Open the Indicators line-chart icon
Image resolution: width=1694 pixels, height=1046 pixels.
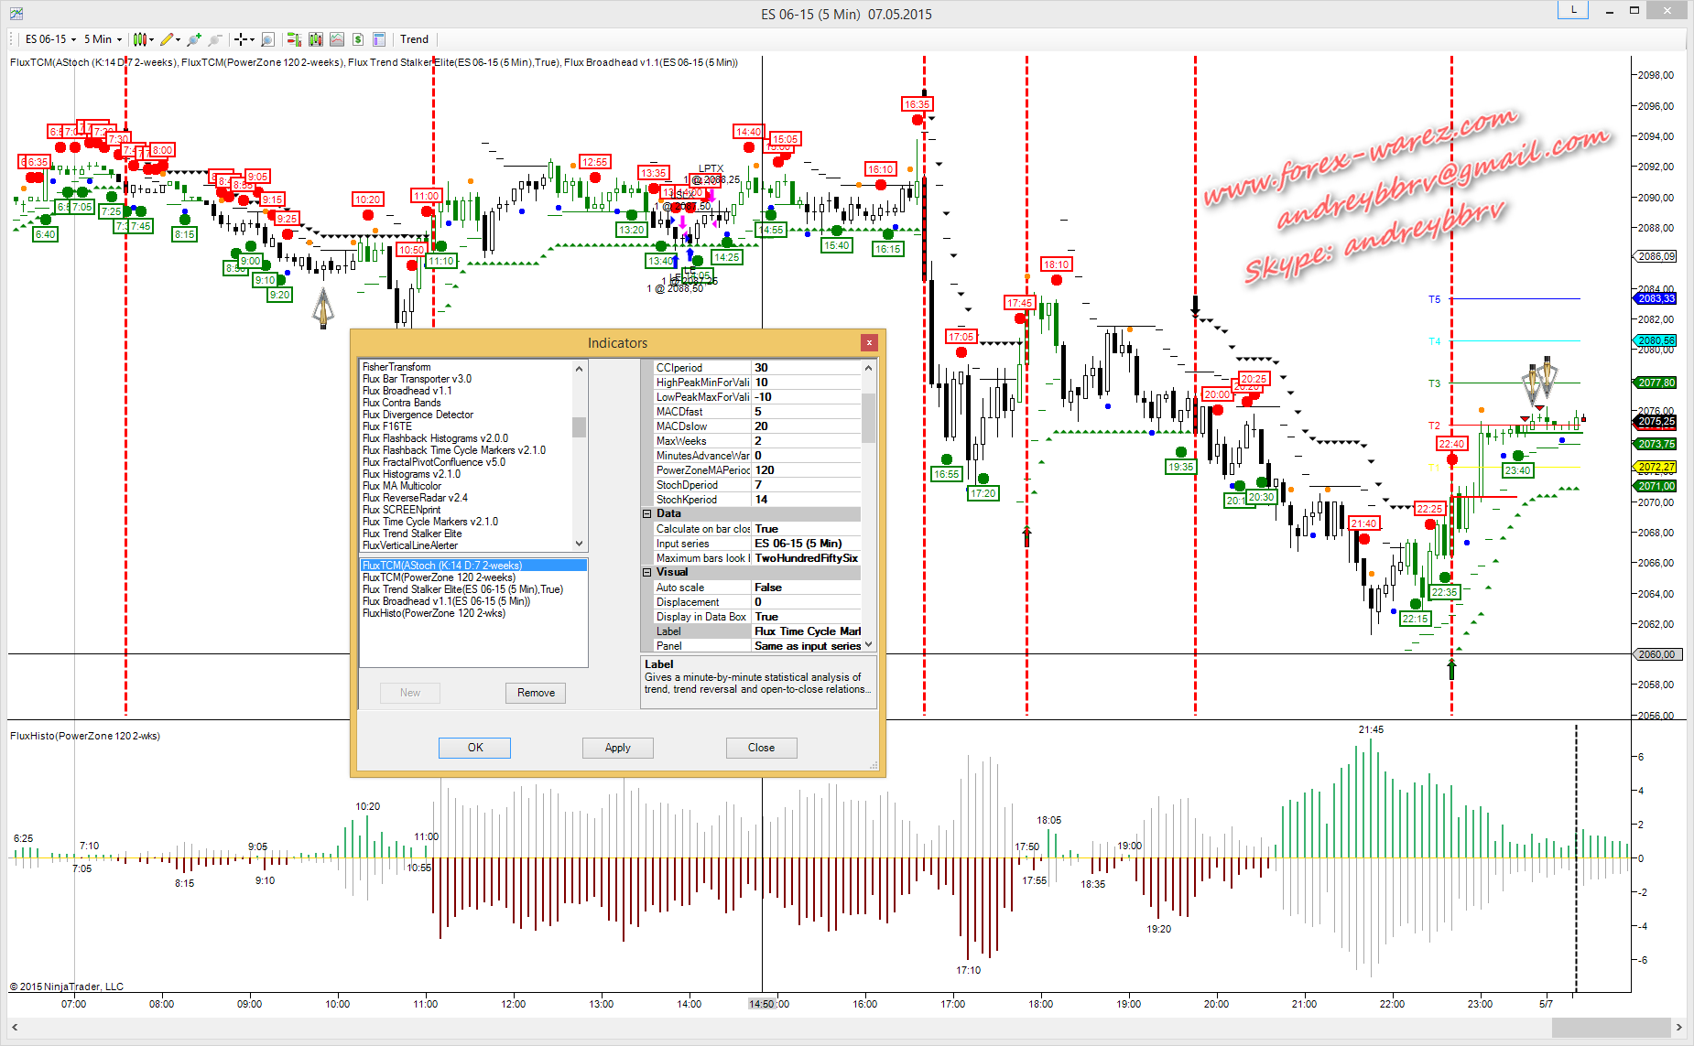click(x=337, y=39)
